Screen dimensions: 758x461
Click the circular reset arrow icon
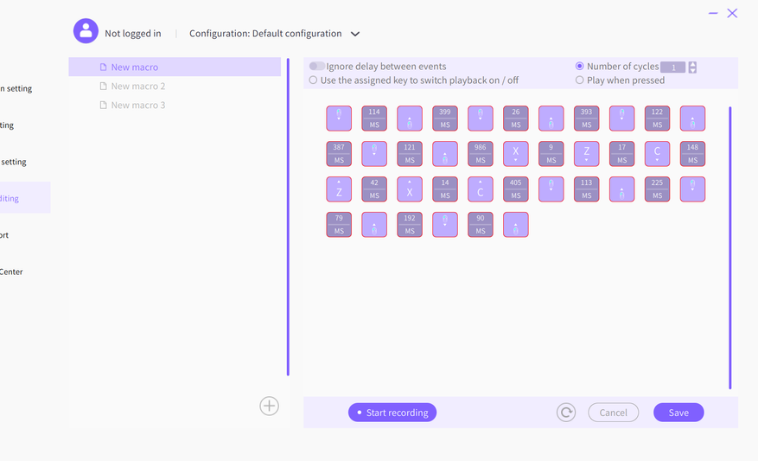tap(566, 413)
